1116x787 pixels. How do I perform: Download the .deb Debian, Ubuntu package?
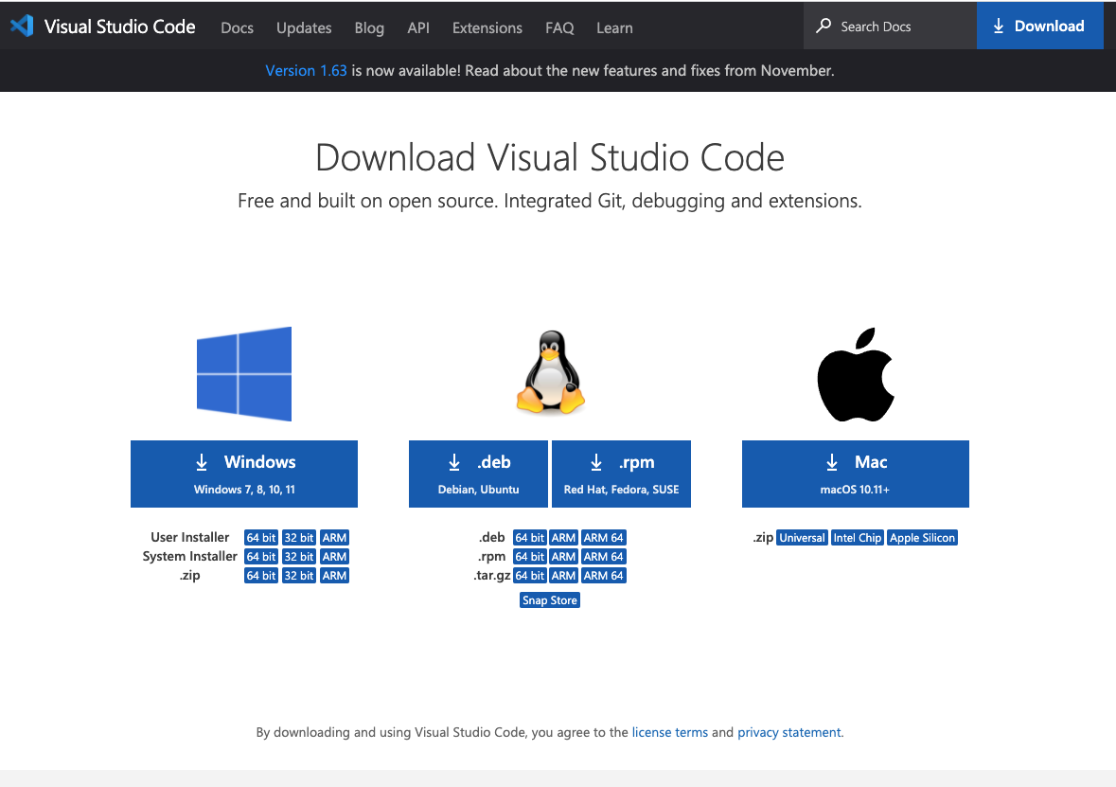pyautogui.click(x=478, y=474)
